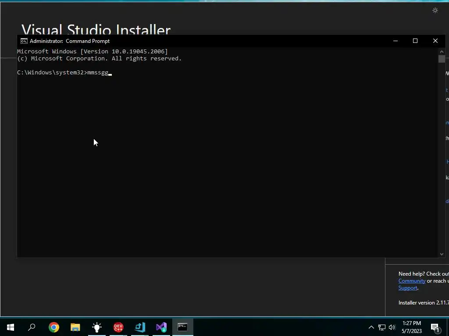
Task: Click the typed command text mmssgg
Action: [98, 73]
